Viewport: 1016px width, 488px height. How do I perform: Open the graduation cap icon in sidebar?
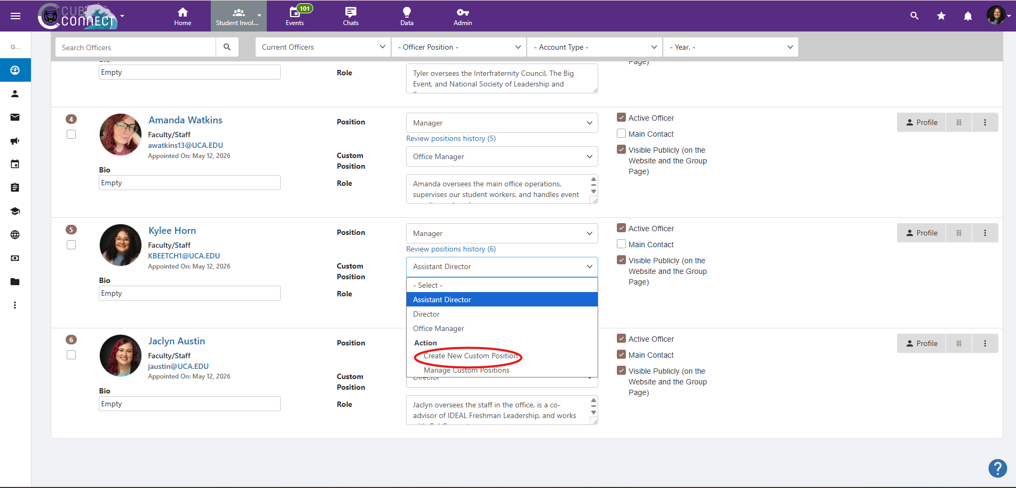tap(15, 211)
